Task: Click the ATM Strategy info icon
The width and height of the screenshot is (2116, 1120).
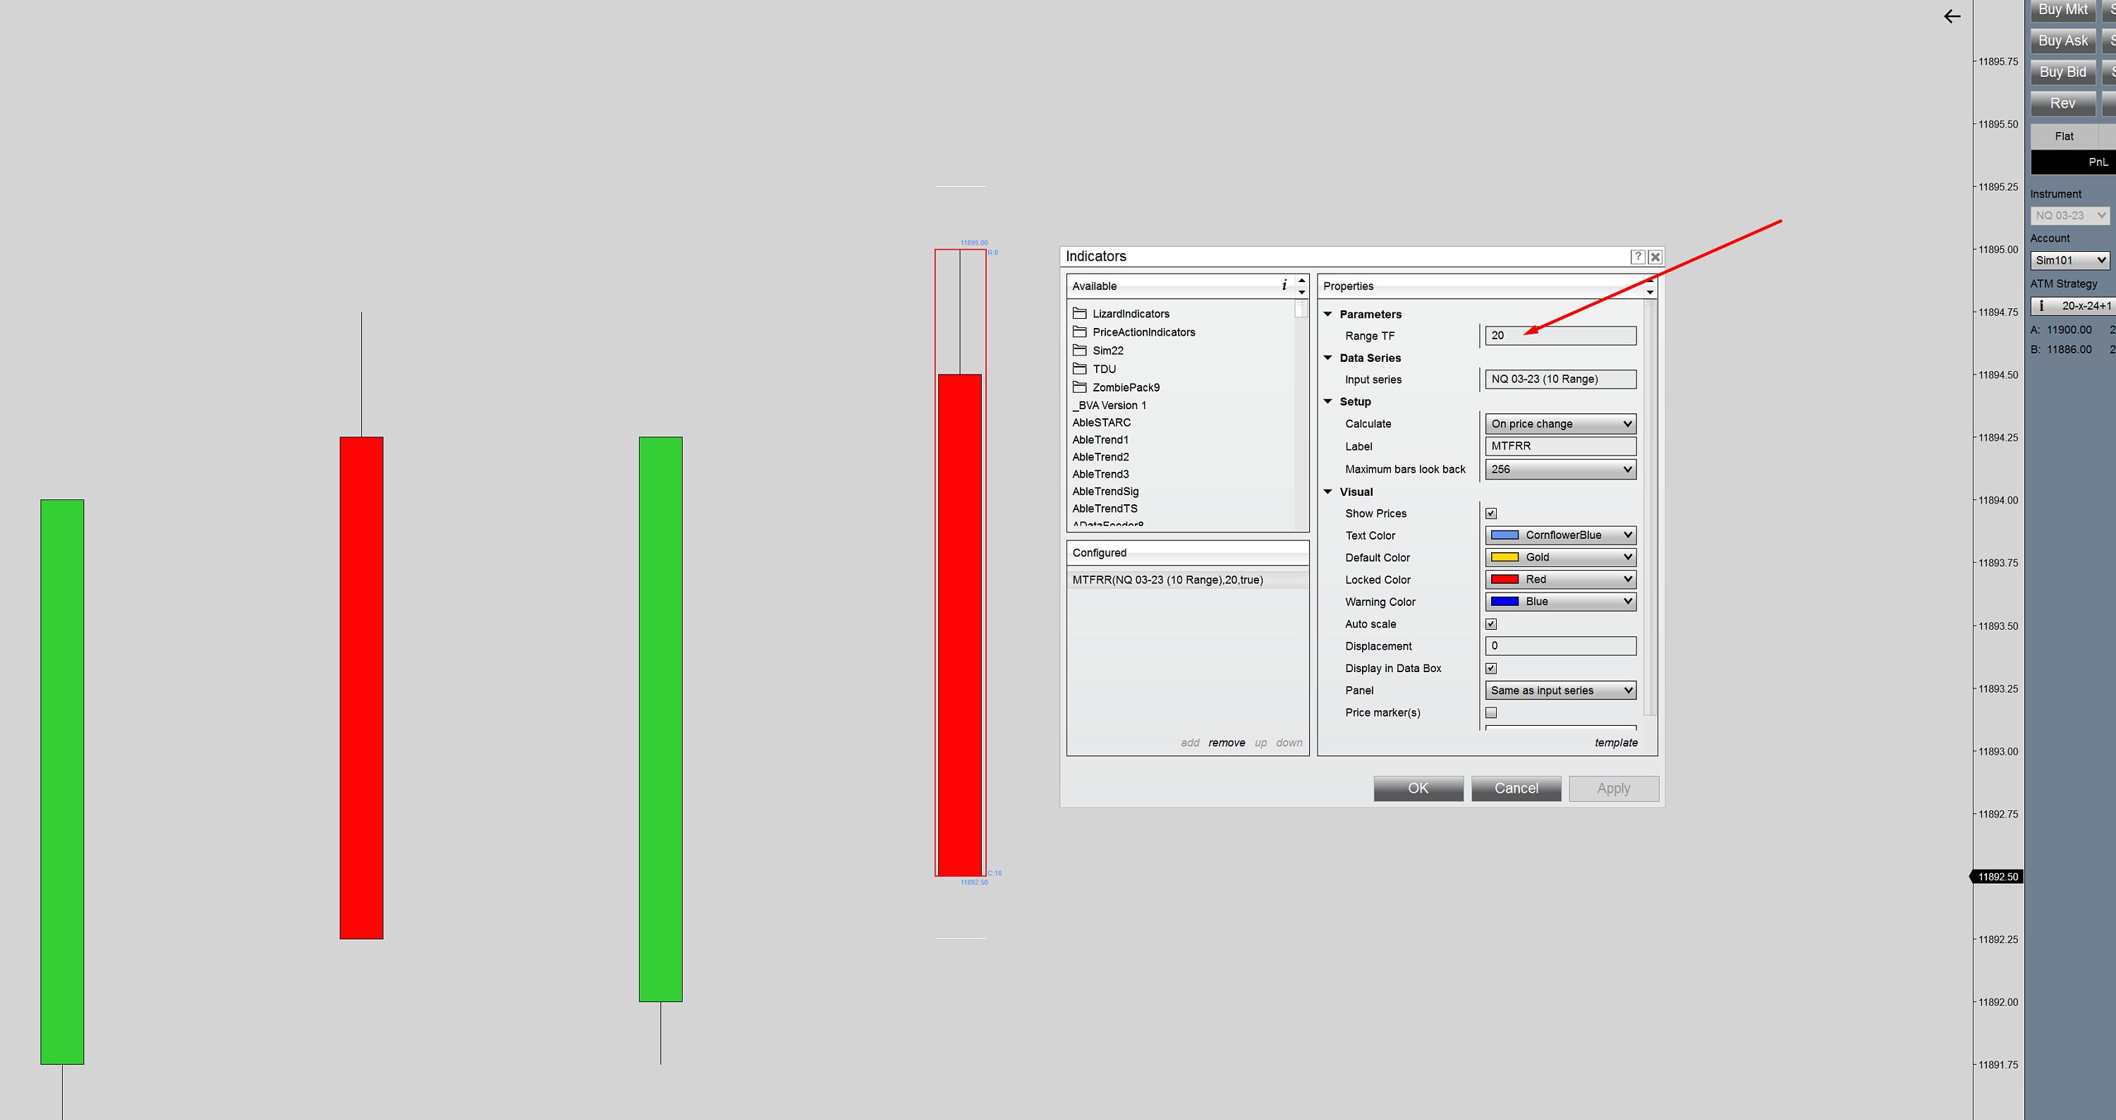Action: (2041, 305)
